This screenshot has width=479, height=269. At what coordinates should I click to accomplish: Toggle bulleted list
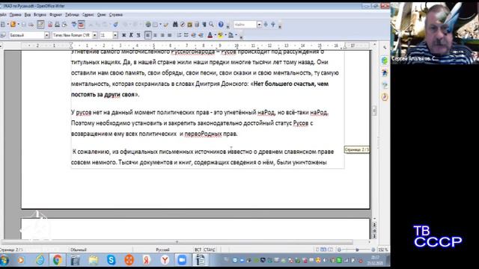[x=186, y=35]
